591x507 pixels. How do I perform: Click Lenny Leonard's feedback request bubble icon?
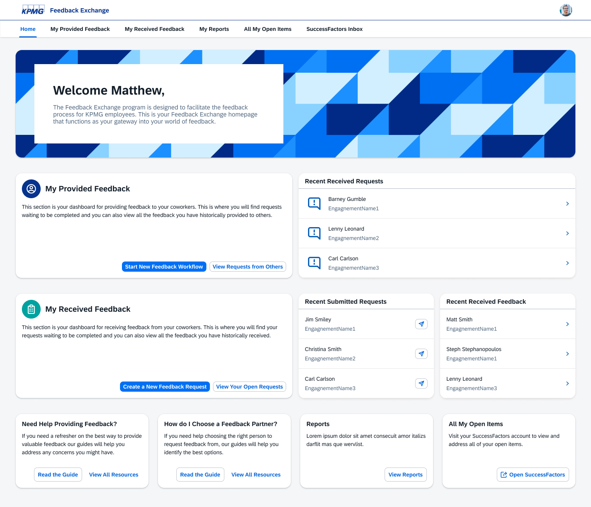coord(314,233)
